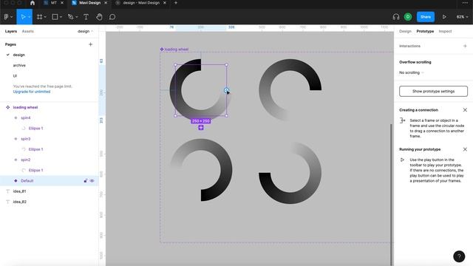Switch to the Layers tab
Screen dimensions: 473x266
[11, 31]
